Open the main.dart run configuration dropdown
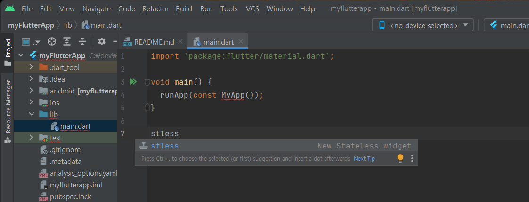 [506, 25]
